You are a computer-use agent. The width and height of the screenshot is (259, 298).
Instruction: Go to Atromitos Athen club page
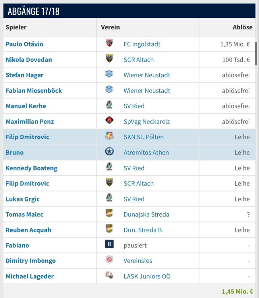pos(146,153)
